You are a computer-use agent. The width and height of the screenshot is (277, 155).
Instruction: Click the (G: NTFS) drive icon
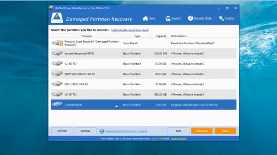point(57,94)
